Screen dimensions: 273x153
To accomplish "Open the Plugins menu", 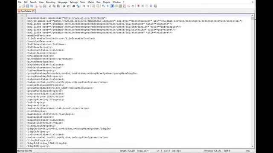I will click(x=106, y=2).
